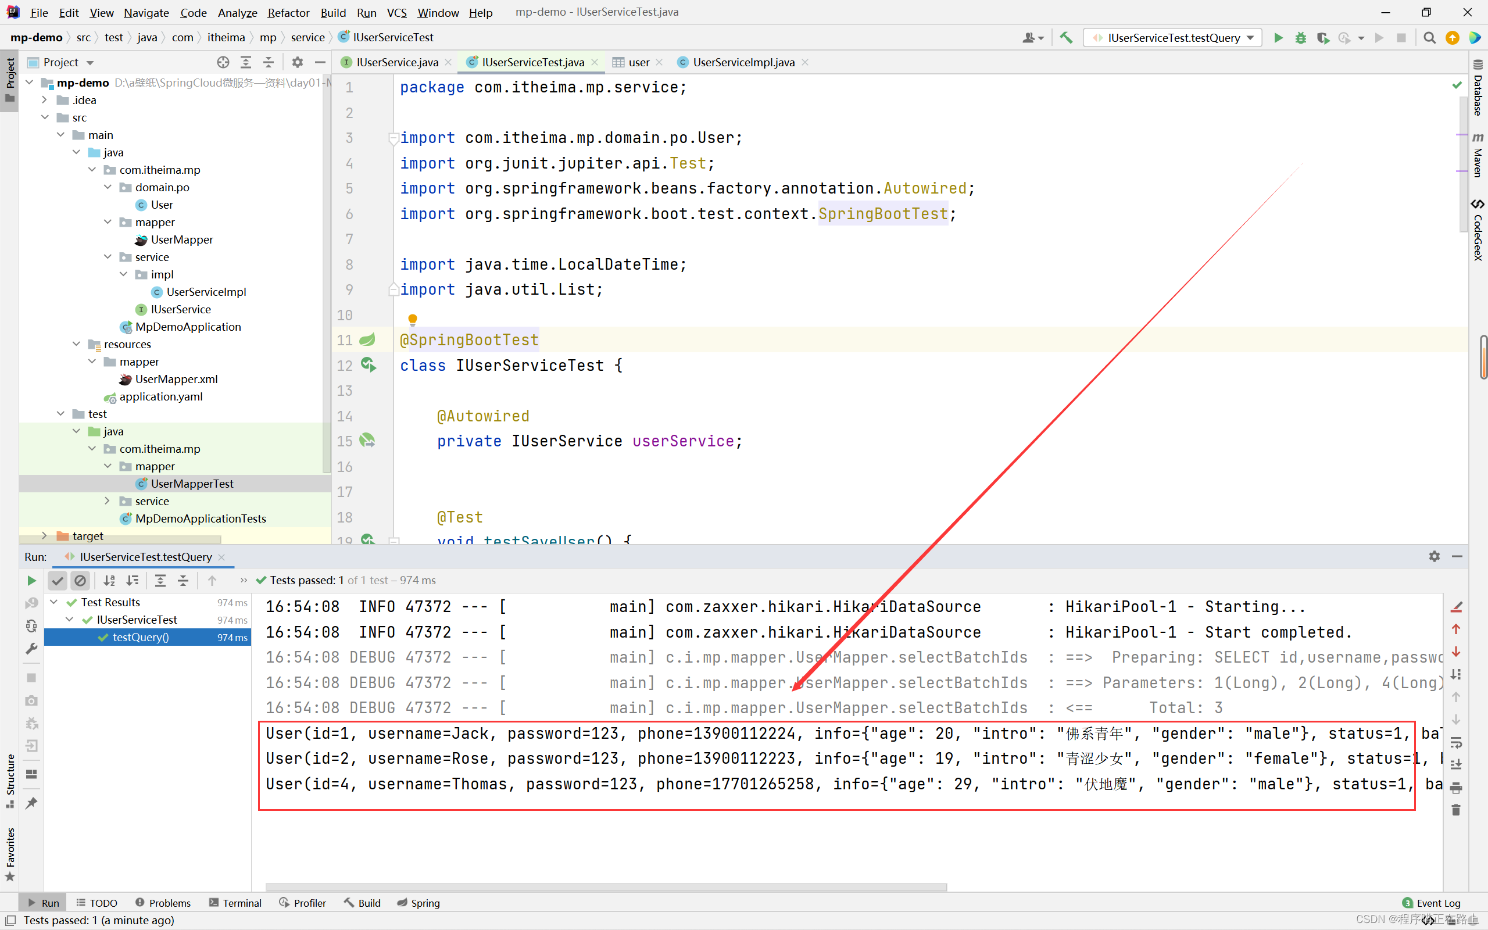Switch to UserServiceImpl.java editor tab
The image size is (1488, 930).
[743, 62]
